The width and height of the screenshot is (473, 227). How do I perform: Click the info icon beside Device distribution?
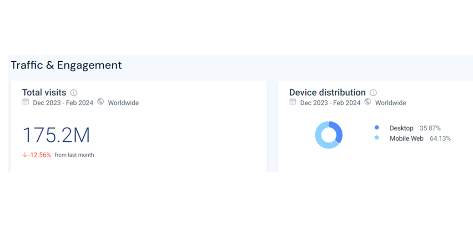click(x=373, y=93)
